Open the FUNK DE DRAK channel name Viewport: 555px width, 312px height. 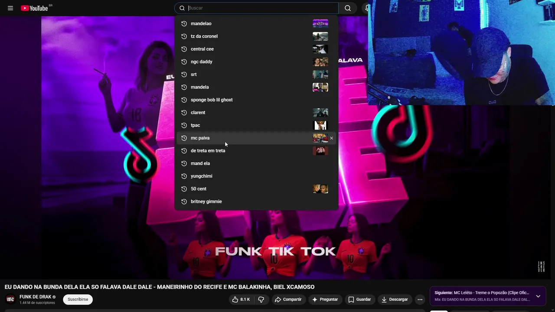pyautogui.click(x=35, y=297)
